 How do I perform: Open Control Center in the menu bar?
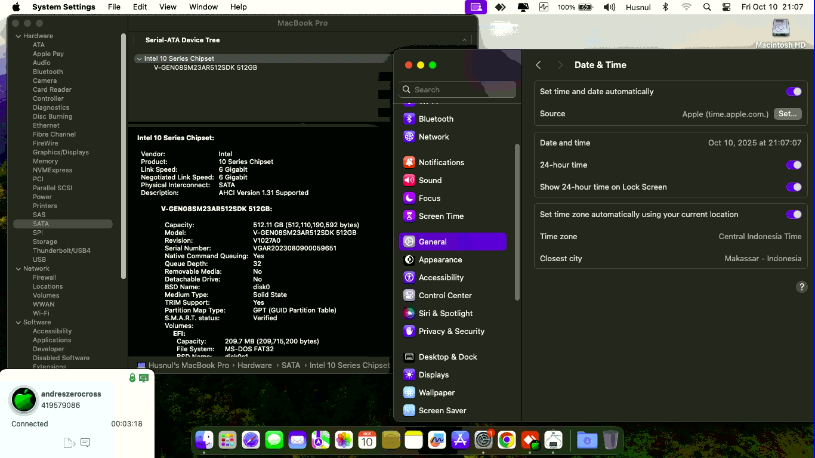coord(726,7)
